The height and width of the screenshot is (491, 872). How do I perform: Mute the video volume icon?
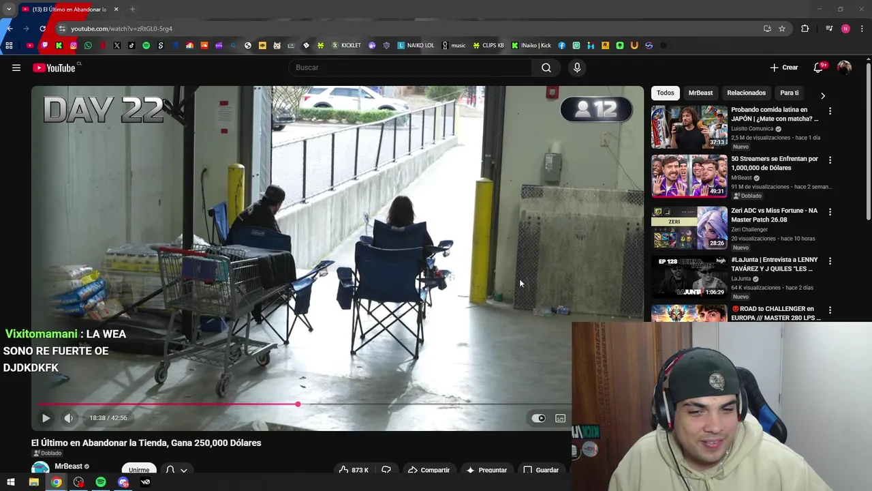click(x=68, y=418)
